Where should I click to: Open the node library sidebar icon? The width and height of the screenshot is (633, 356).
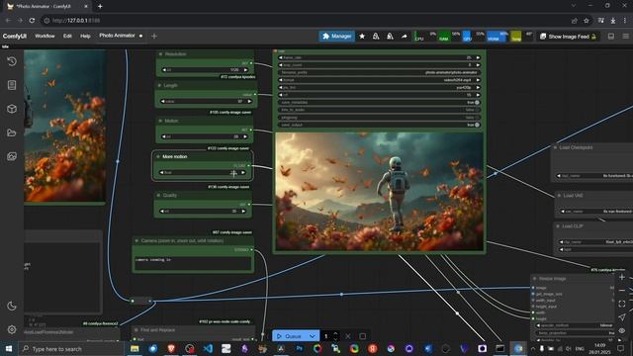[x=12, y=85]
